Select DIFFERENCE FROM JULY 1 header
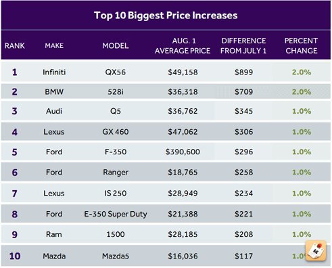 243,46
